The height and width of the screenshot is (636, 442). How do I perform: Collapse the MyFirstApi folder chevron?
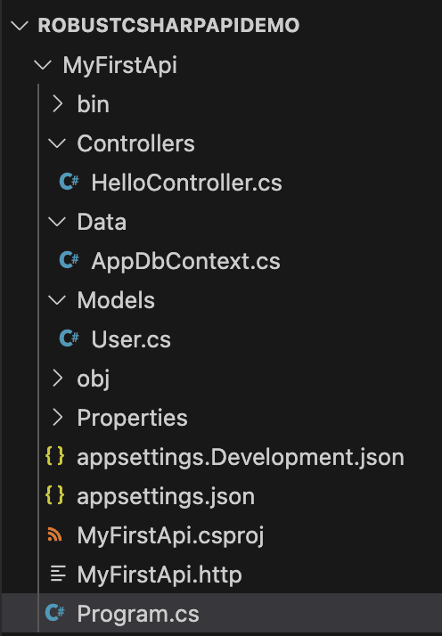[43, 65]
